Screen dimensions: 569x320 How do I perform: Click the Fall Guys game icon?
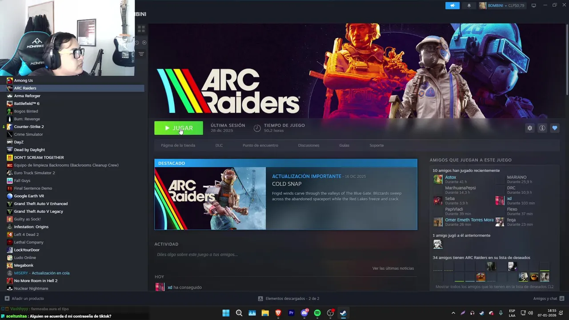[10, 180]
